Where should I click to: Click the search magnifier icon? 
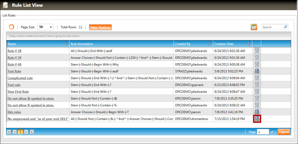coord(285,27)
